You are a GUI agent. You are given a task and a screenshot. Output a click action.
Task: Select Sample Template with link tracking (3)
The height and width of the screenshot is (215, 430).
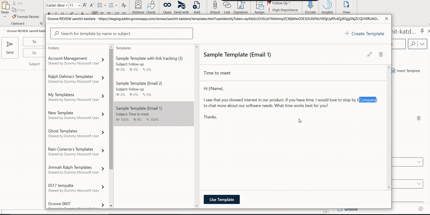(154, 64)
